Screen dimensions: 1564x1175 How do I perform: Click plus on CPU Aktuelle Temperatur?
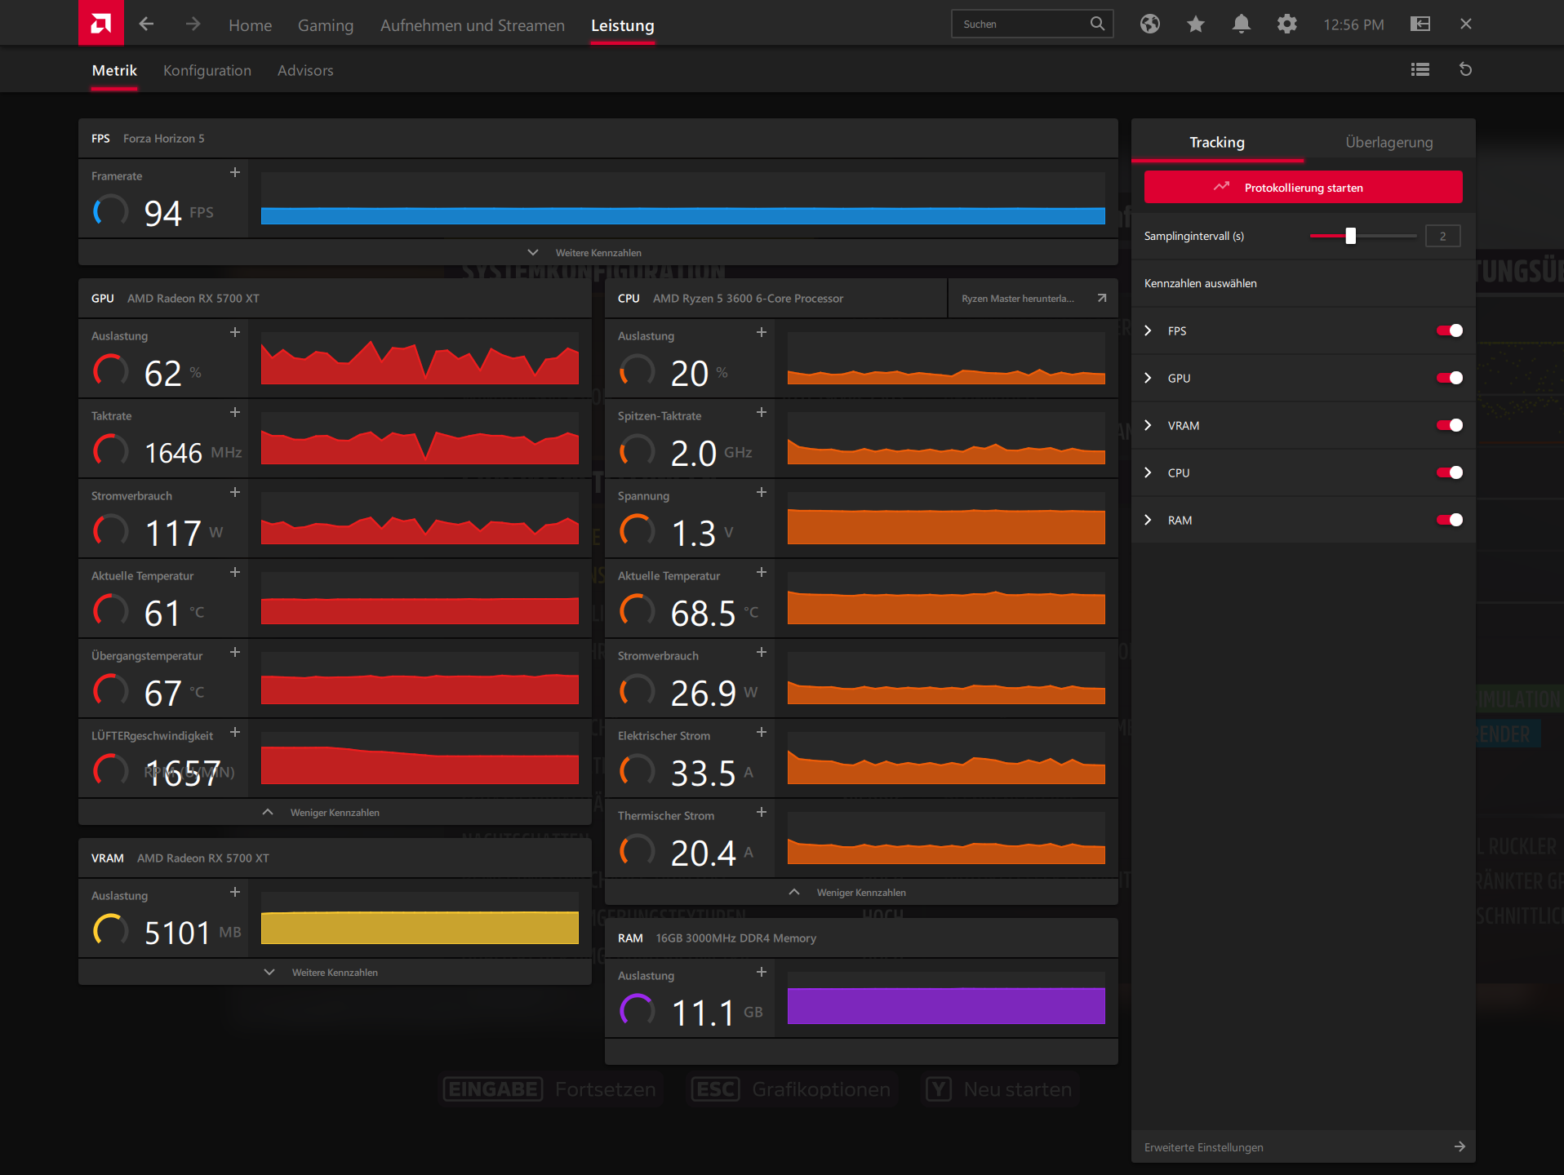762,572
